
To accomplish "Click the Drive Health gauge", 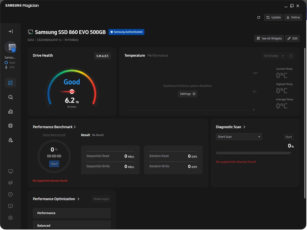I will point(72,87).
